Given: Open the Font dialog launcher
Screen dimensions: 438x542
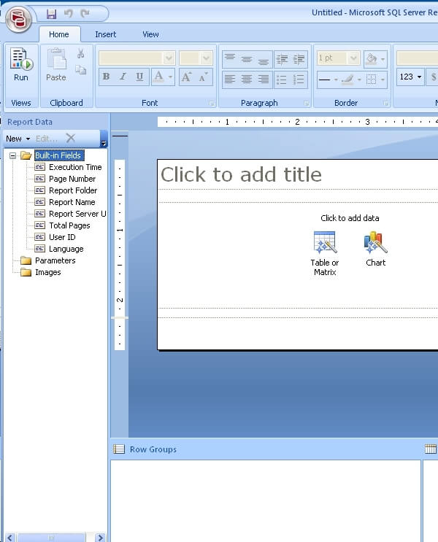Looking at the screenshot, I should [x=212, y=104].
